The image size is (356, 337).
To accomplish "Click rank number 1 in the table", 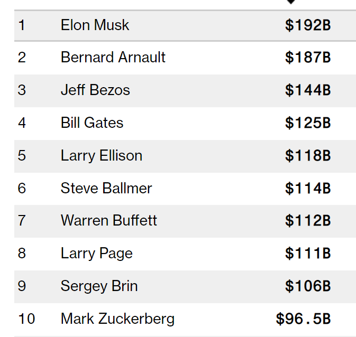I will [21, 25].
